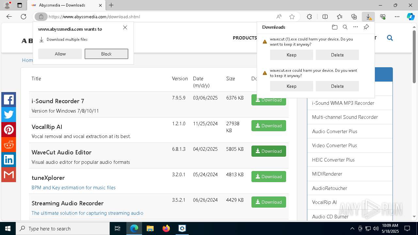Share page on LinkedIn
The width and height of the screenshot is (418, 235).
8,160
